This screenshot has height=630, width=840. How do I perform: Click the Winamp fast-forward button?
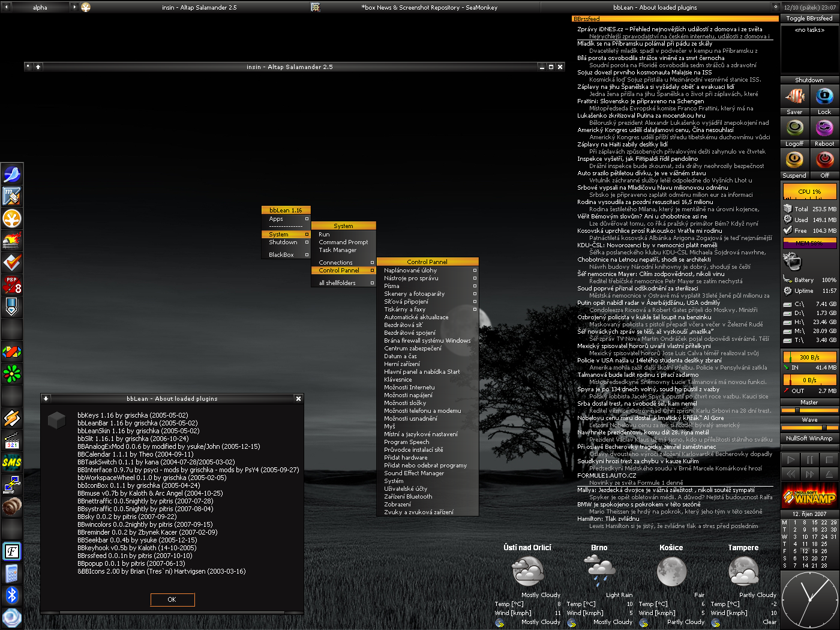click(810, 474)
